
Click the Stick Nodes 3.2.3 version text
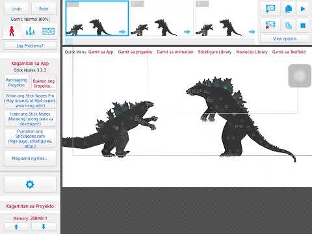[30, 70]
